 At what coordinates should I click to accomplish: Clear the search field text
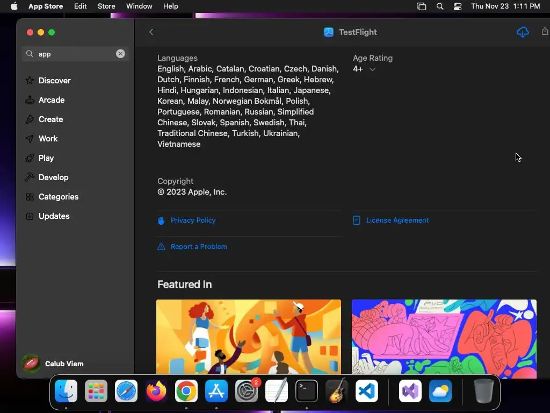point(120,54)
